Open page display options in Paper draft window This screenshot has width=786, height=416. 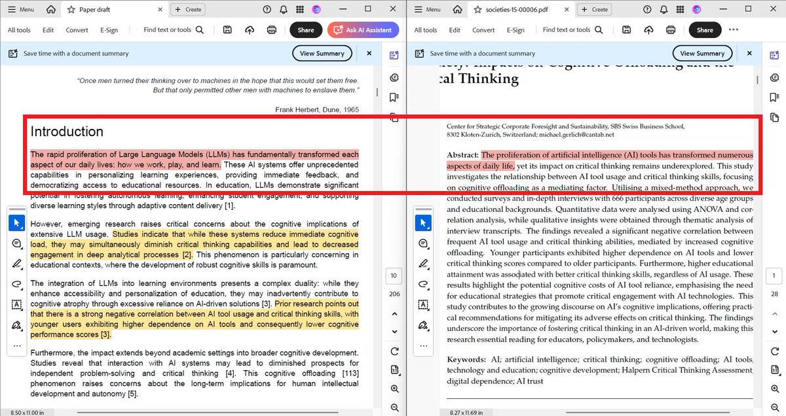click(394, 370)
